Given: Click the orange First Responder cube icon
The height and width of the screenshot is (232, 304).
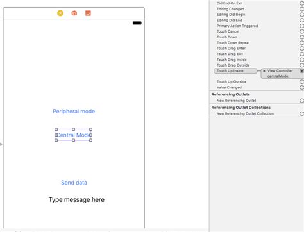Looking at the screenshot, I should (74, 13).
